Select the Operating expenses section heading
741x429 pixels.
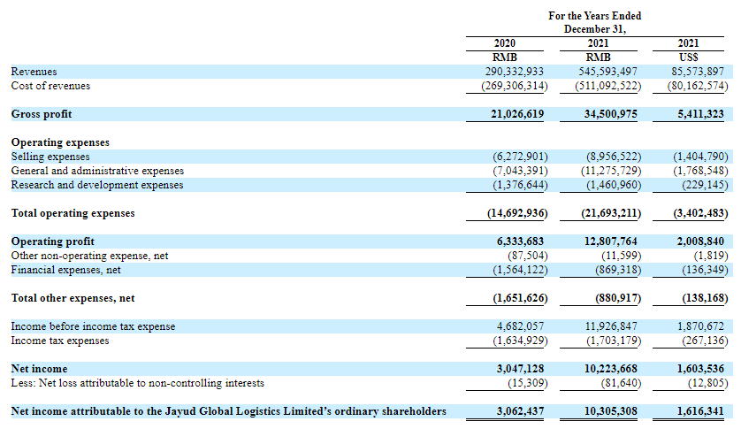[x=60, y=142]
